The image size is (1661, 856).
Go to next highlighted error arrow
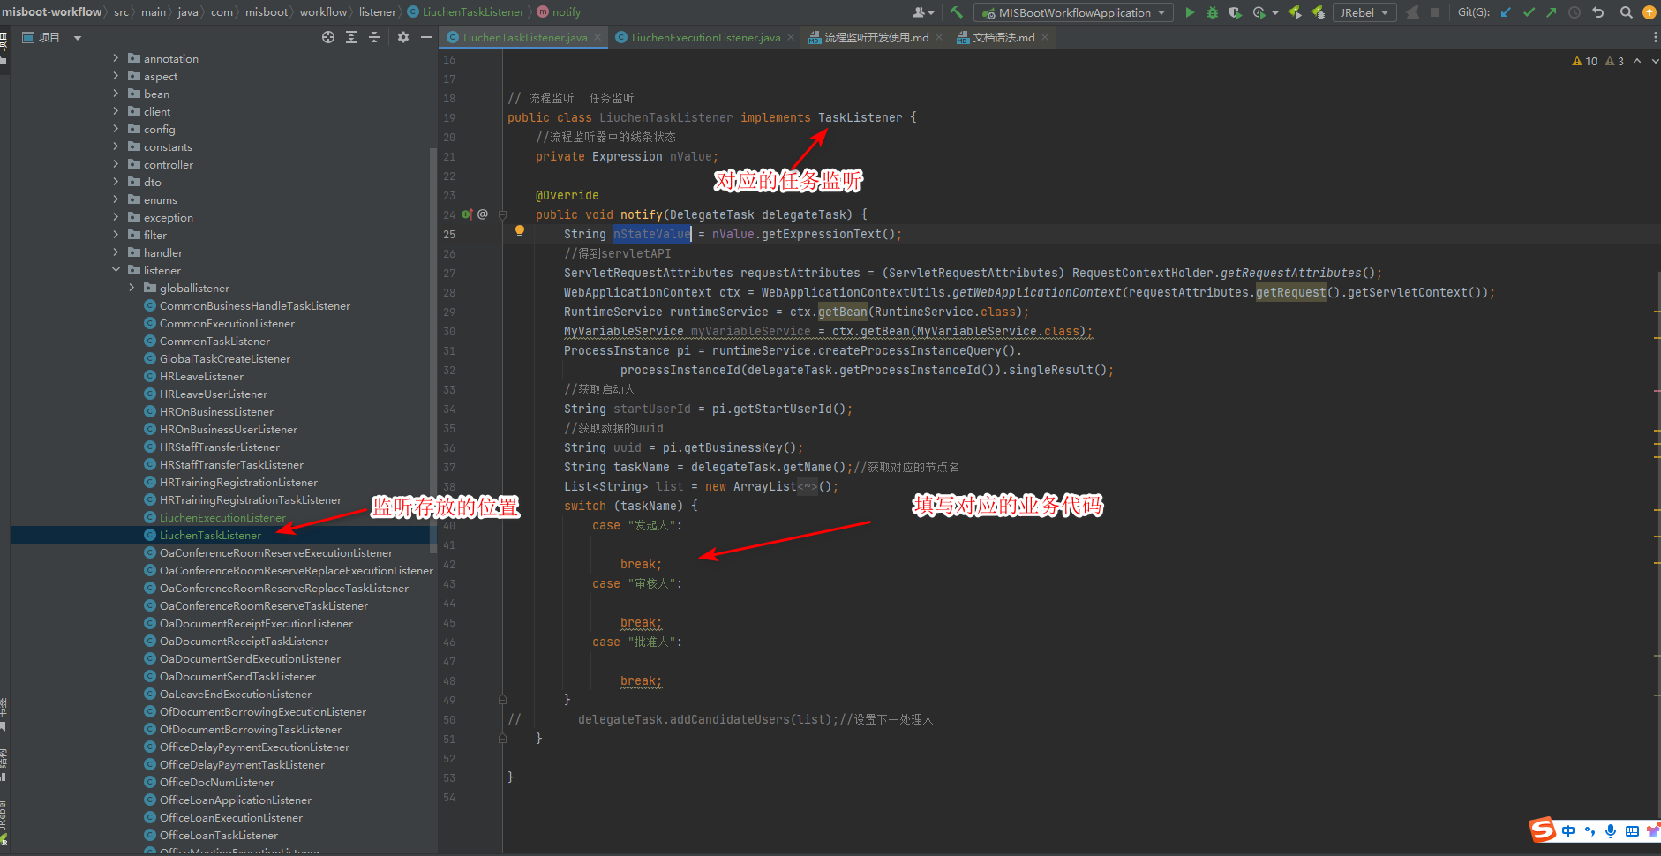[x=1655, y=61]
